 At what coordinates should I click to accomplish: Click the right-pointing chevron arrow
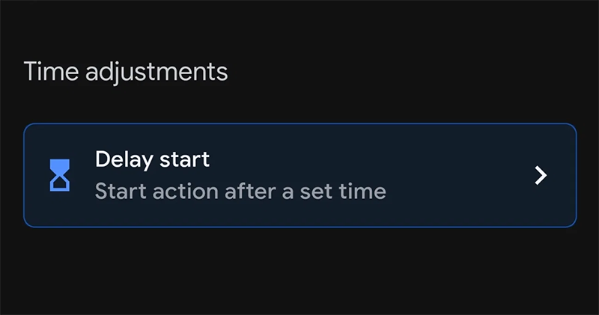point(541,175)
